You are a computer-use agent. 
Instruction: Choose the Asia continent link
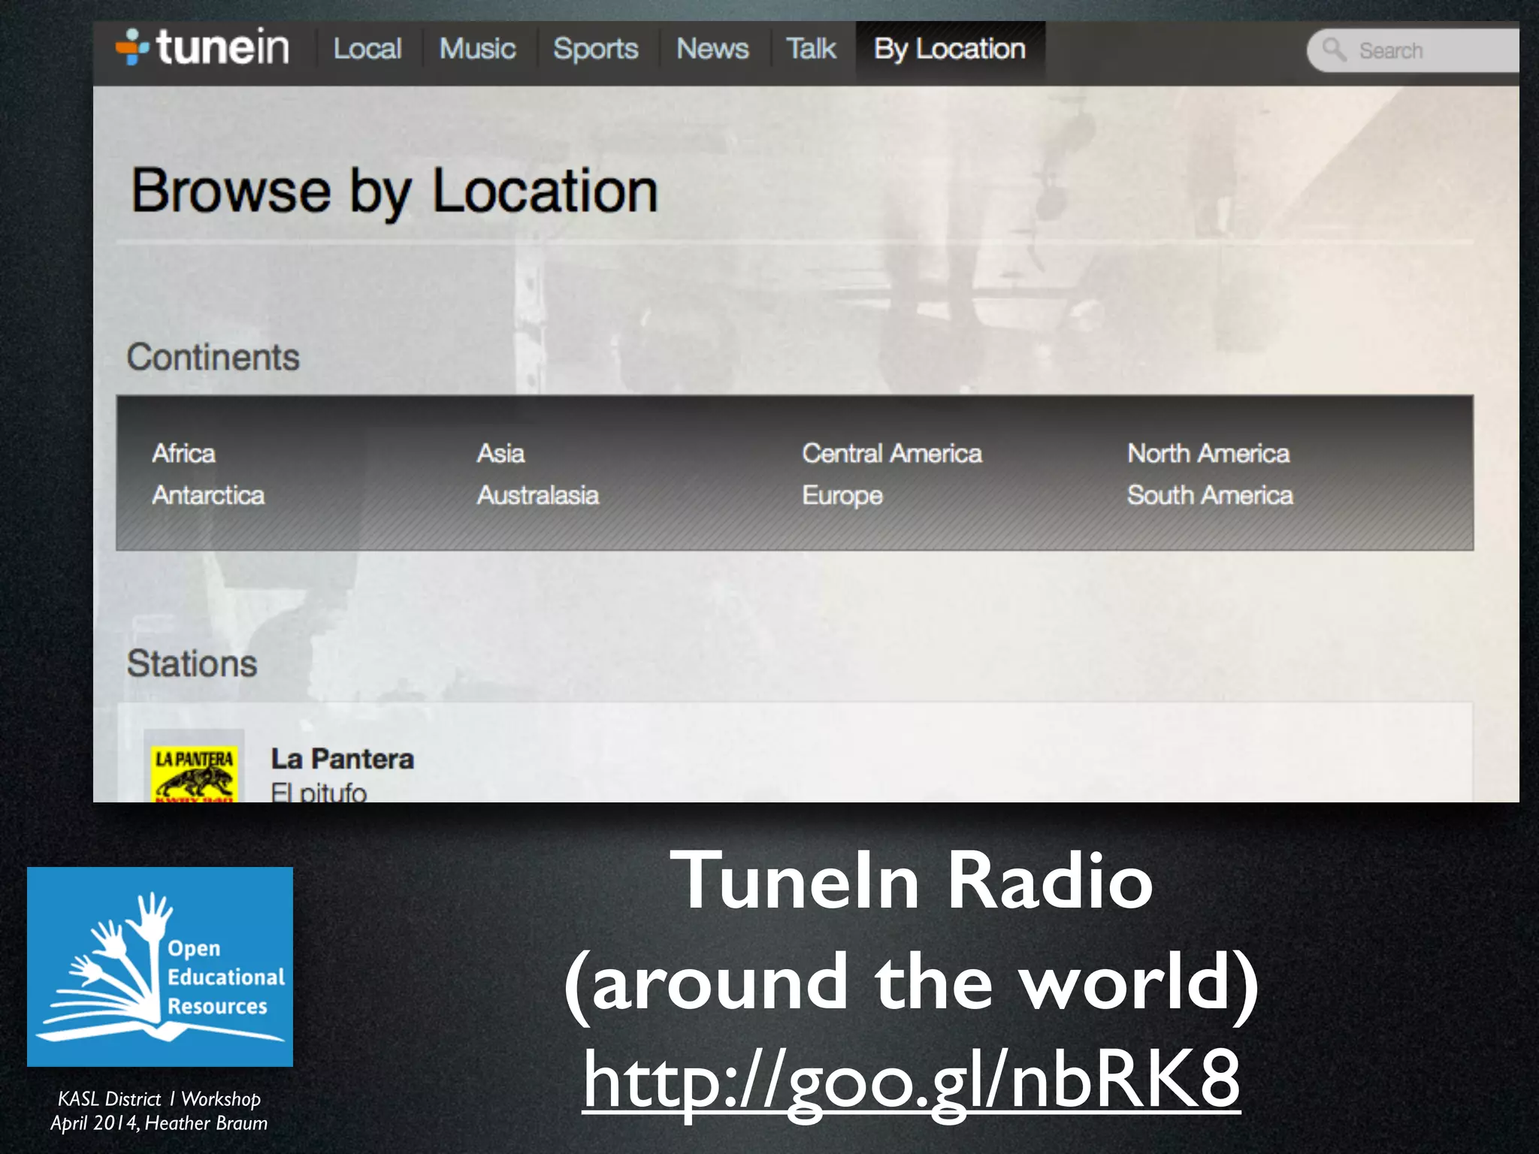pyautogui.click(x=500, y=454)
